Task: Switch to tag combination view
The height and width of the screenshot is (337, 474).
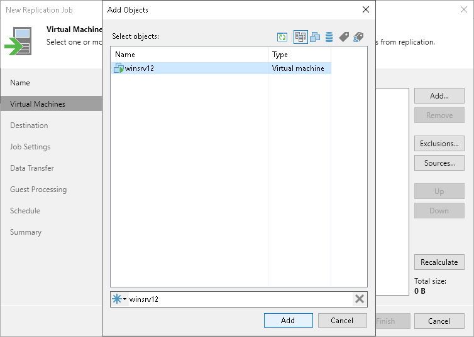Action: coord(358,37)
